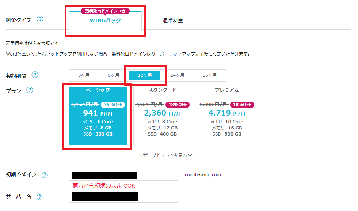Click the 初期ドメイン input field
The width and height of the screenshot is (358, 211).
coord(123,175)
